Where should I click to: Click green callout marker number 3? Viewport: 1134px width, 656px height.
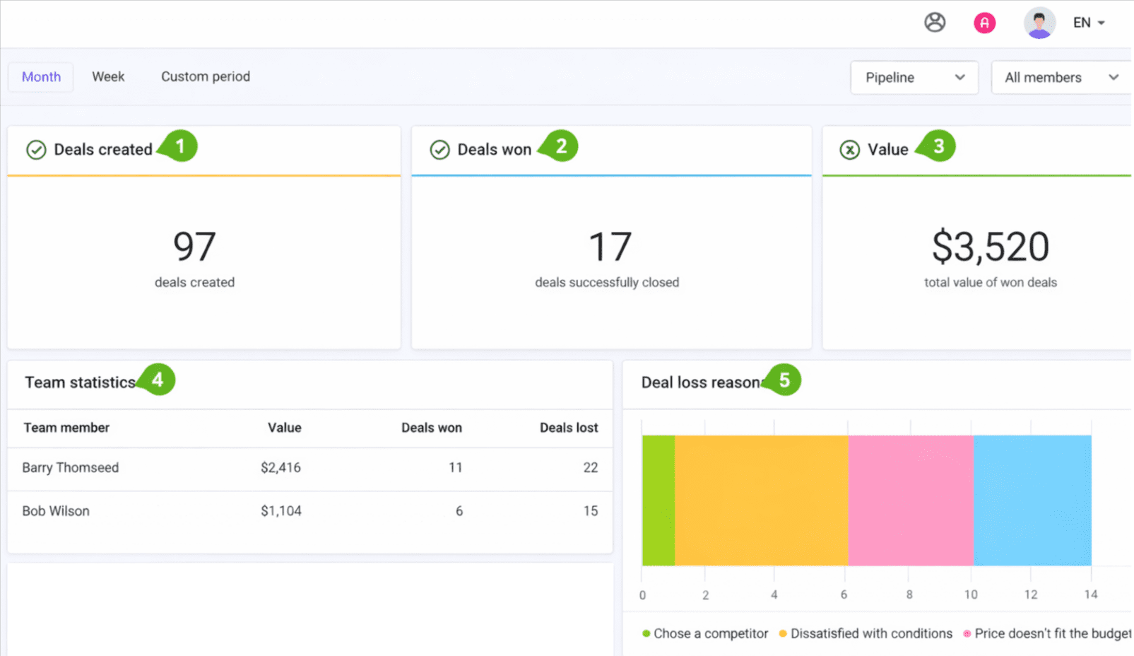pos(938,146)
